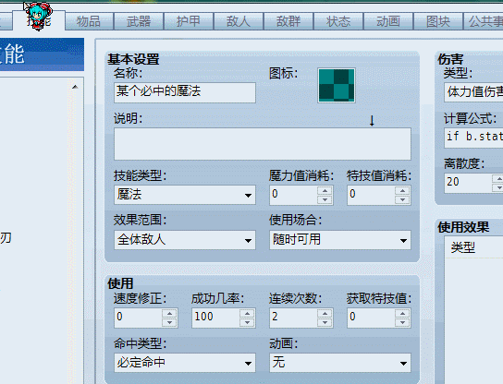Decrease 成功几率 with down arrow
503x384 pixels.
click(x=247, y=322)
